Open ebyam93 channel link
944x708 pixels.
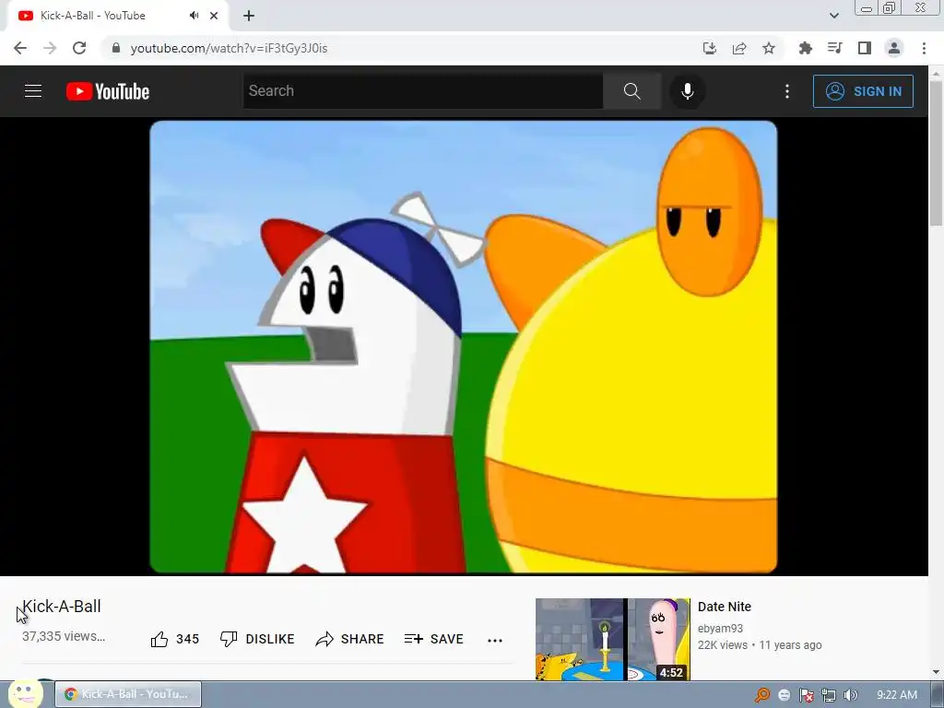coord(720,629)
